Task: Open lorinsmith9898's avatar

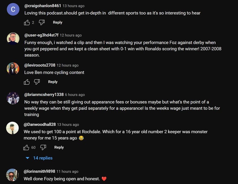Action: click(x=13, y=175)
